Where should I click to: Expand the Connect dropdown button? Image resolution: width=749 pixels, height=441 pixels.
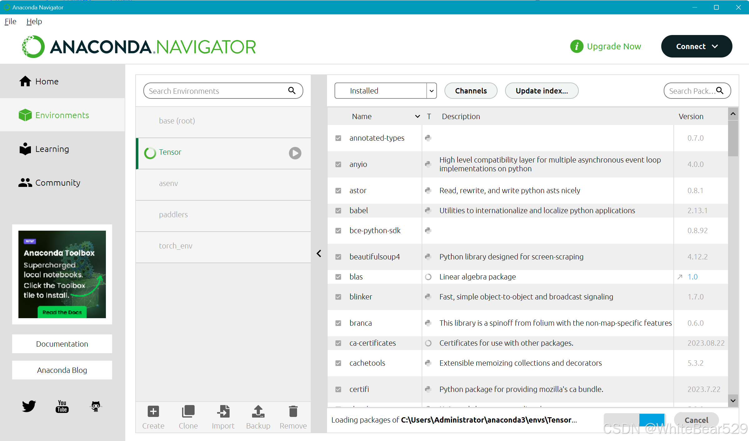click(696, 47)
